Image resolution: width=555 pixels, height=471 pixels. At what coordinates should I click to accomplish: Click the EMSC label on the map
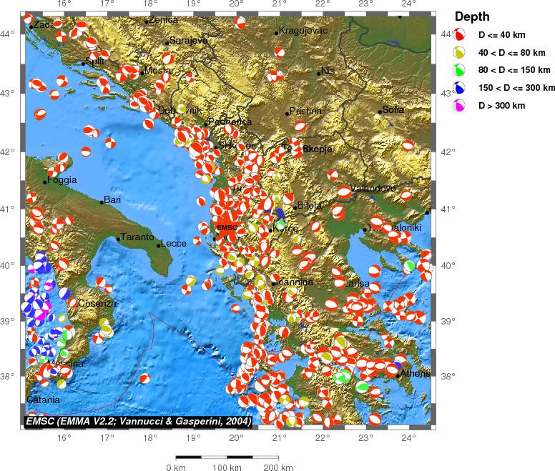[226, 227]
